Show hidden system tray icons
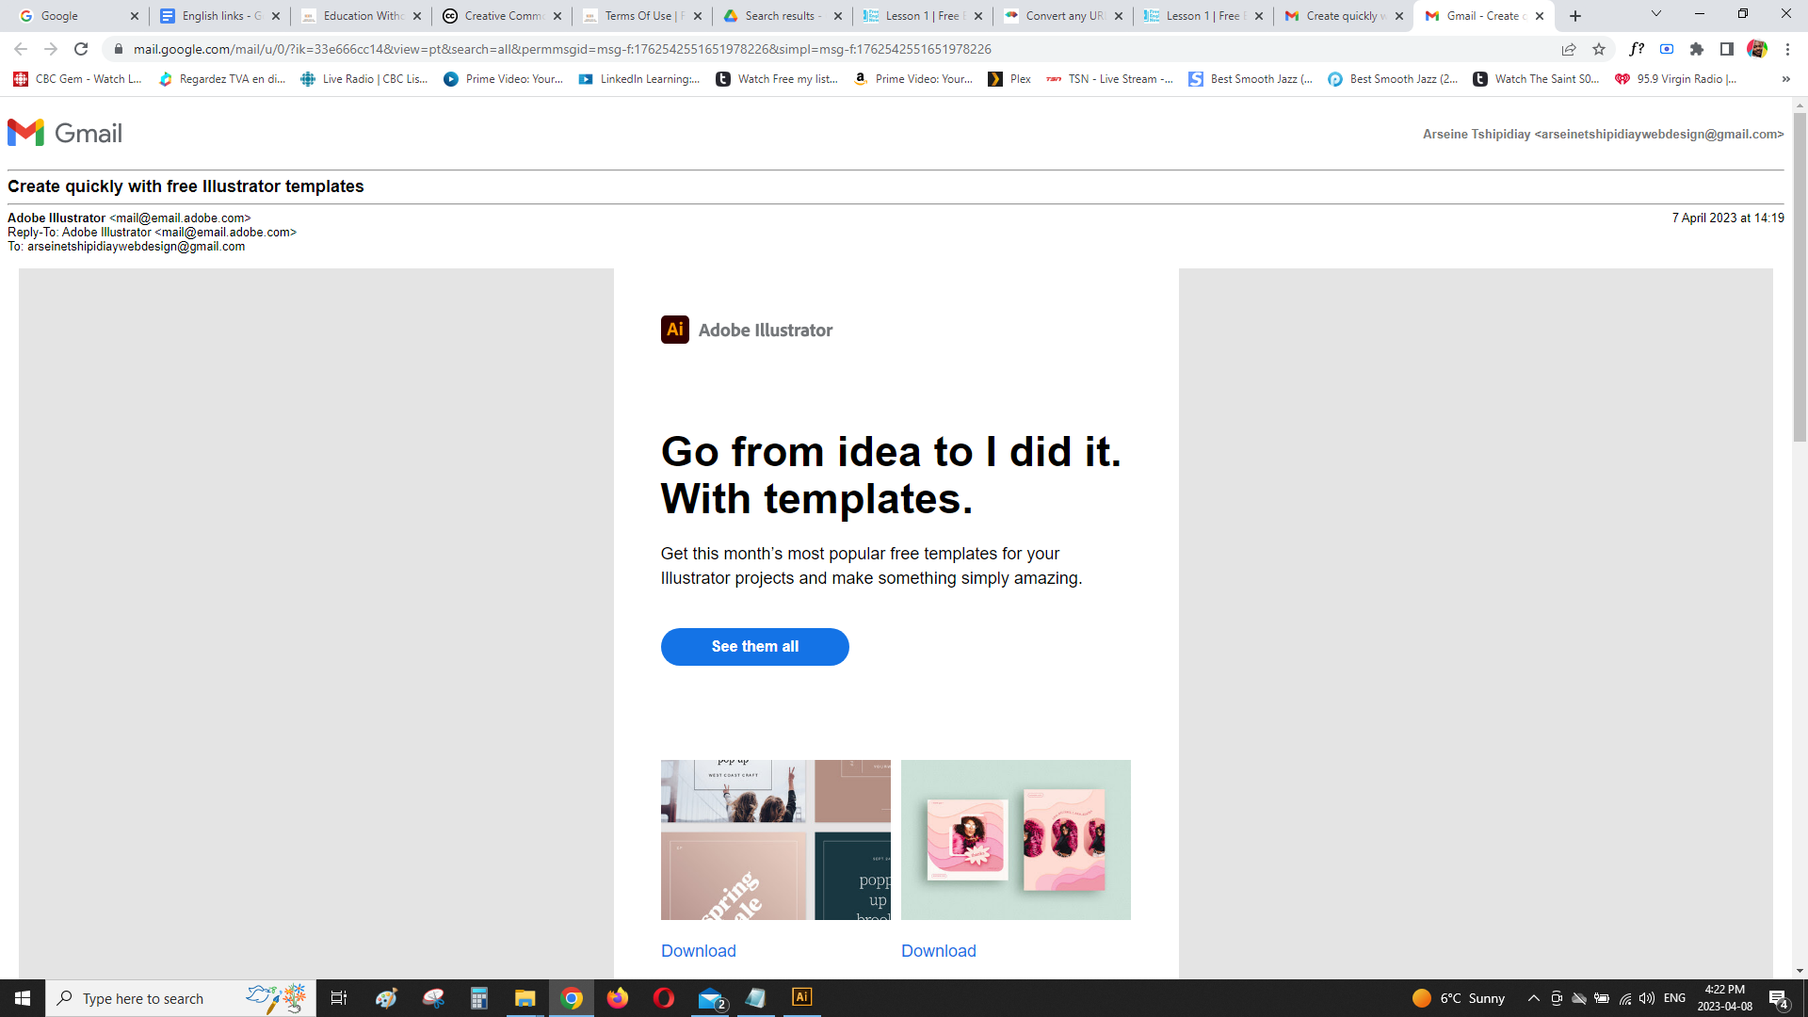The image size is (1808, 1017). click(1533, 998)
